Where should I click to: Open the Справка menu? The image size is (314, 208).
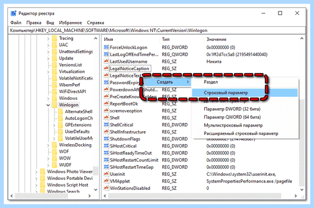(x=95, y=22)
